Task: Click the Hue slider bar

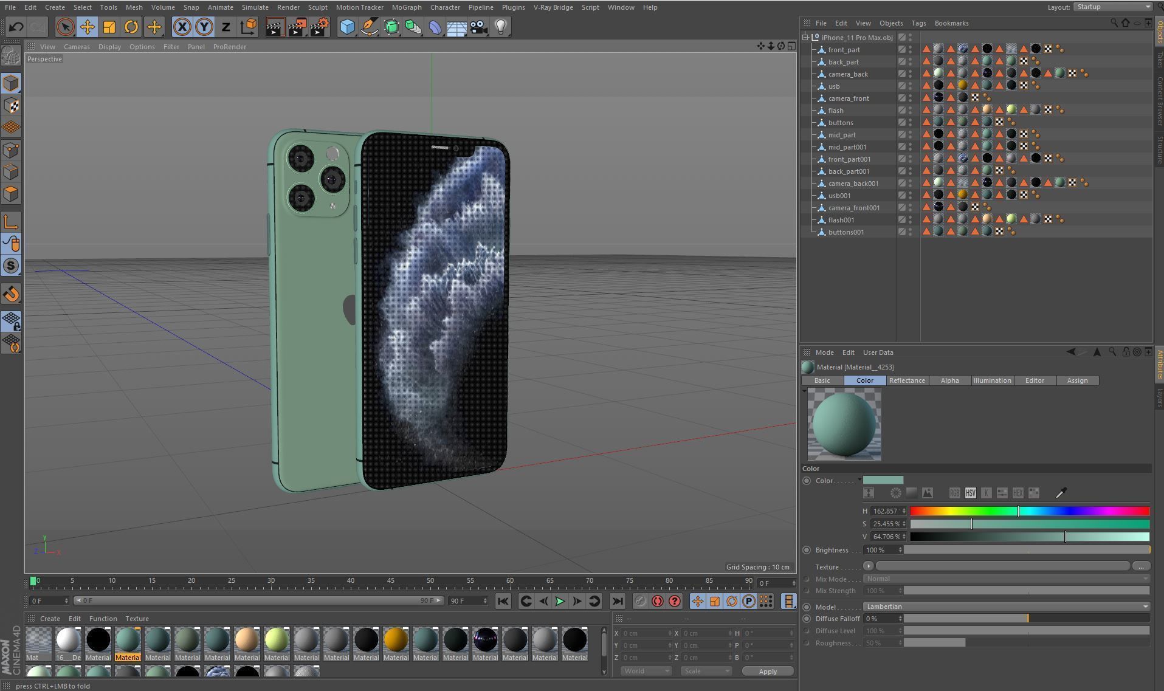Action: (1029, 511)
